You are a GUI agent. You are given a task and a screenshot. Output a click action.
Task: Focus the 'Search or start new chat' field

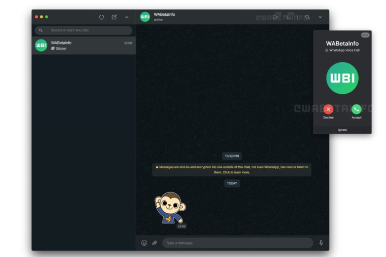tap(84, 30)
